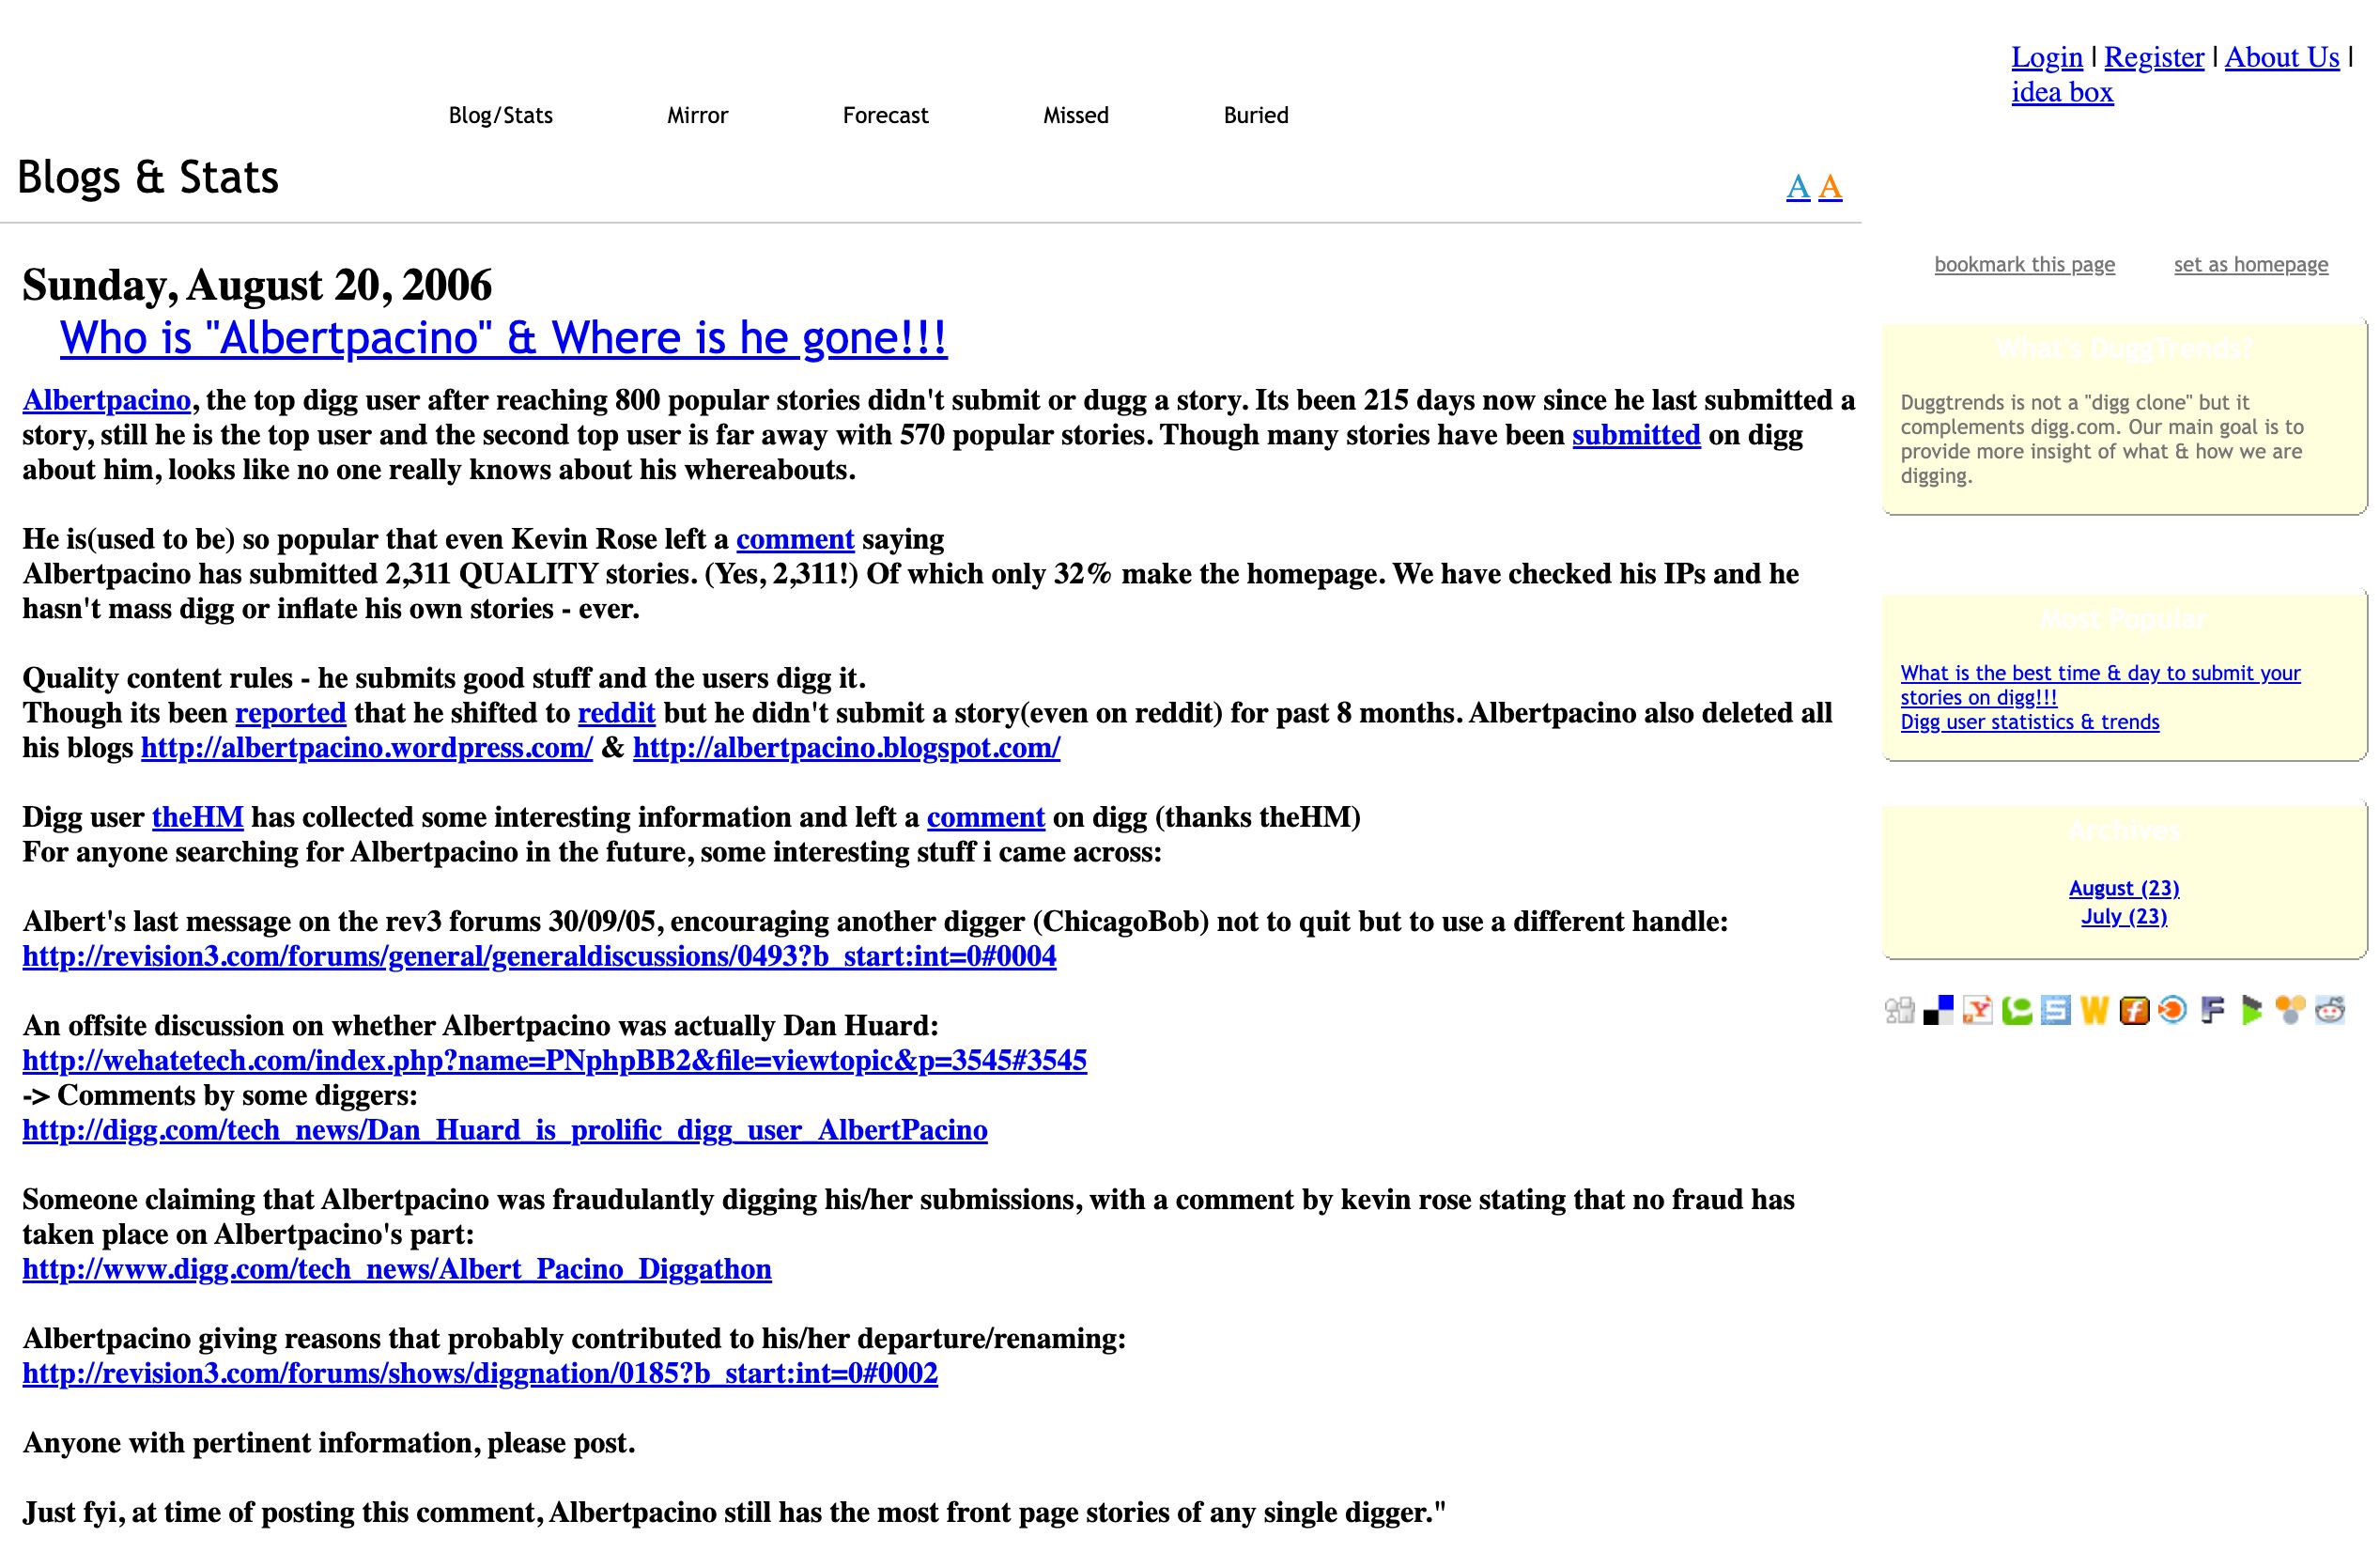Open albertpacino.blogspot.com link
The image size is (2380, 1552).
(846, 748)
